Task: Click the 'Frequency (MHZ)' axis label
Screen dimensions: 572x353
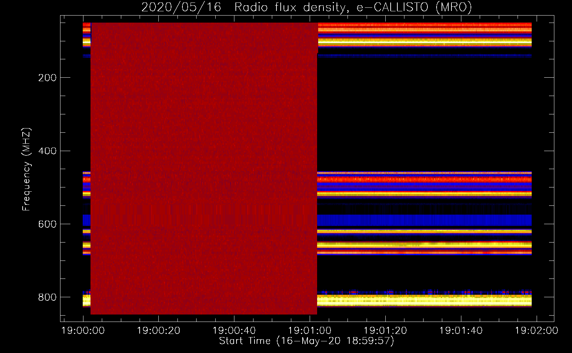Action: (27, 169)
